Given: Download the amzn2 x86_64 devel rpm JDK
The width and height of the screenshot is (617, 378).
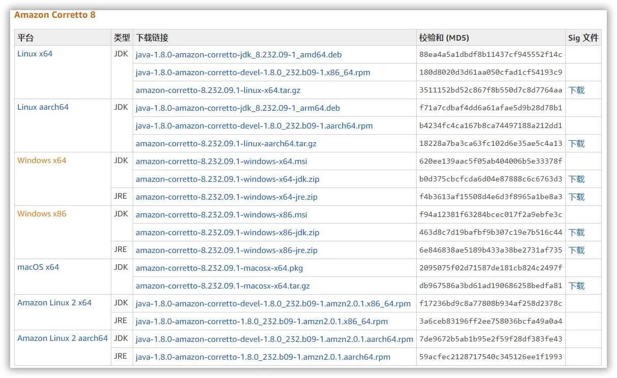Looking at the screenshot, I should [273, 303].
